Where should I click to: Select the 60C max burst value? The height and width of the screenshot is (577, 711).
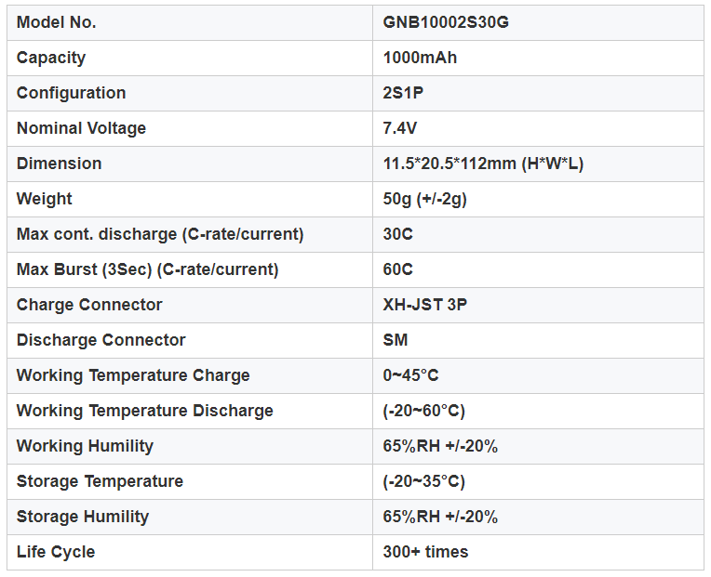(398, 269)
